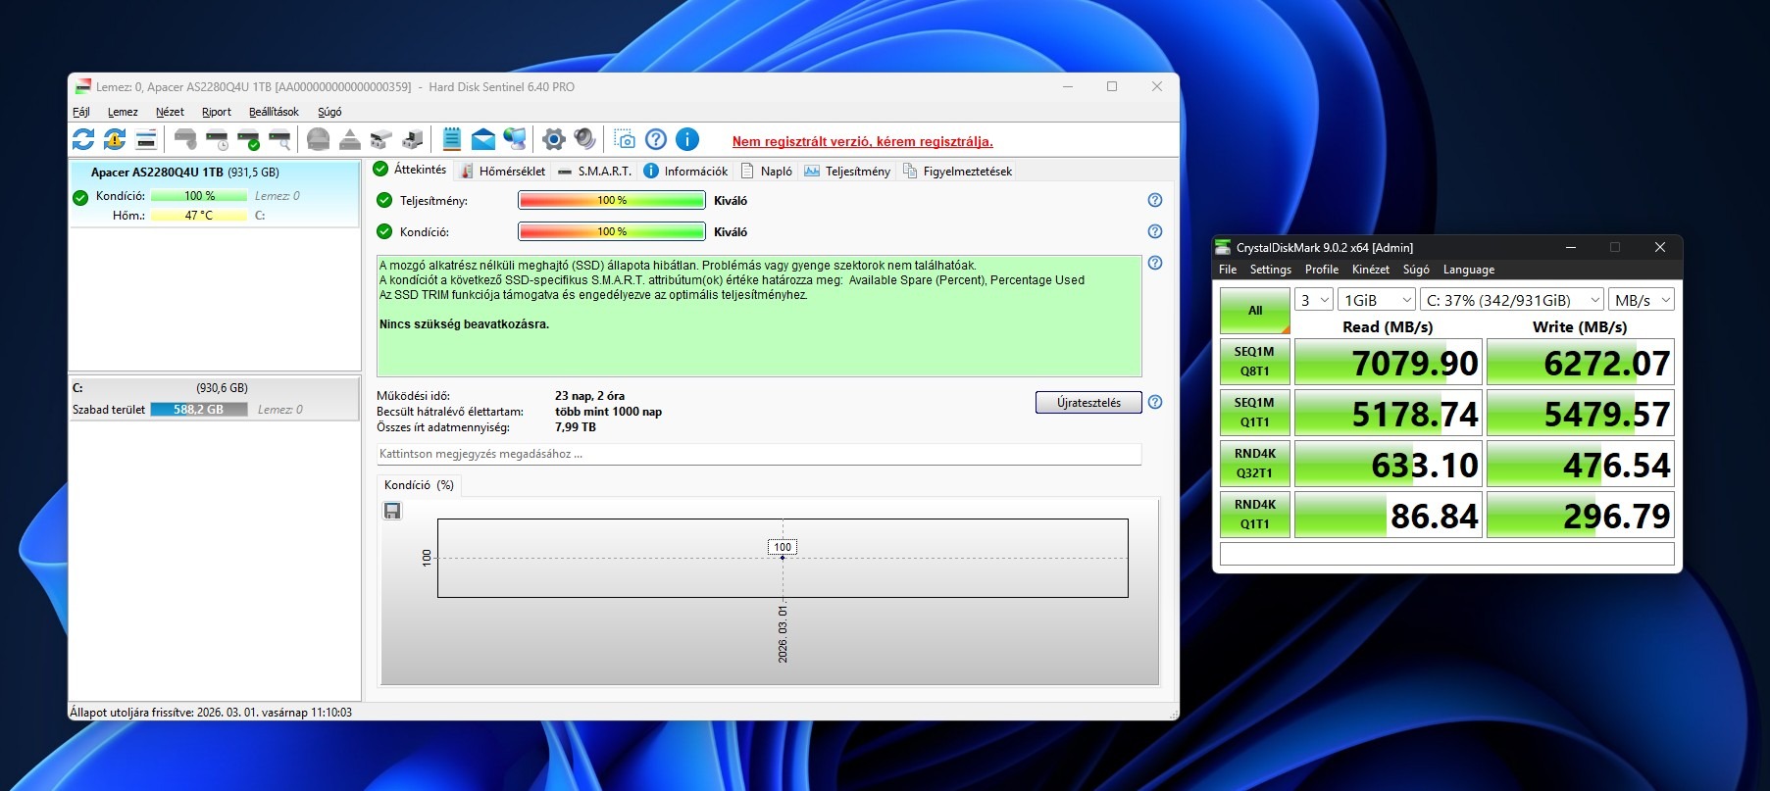This screenshot has height=791, width=1770.
Task: Click the floppy save icon above Kondíció graph
Action: pyautogui.click(x=392, y=511)
